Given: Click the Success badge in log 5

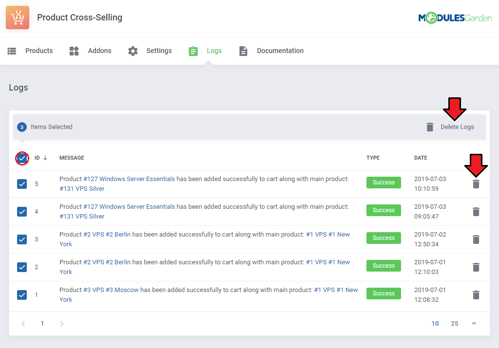Looking at the screenshot, I should pos(384,183).
